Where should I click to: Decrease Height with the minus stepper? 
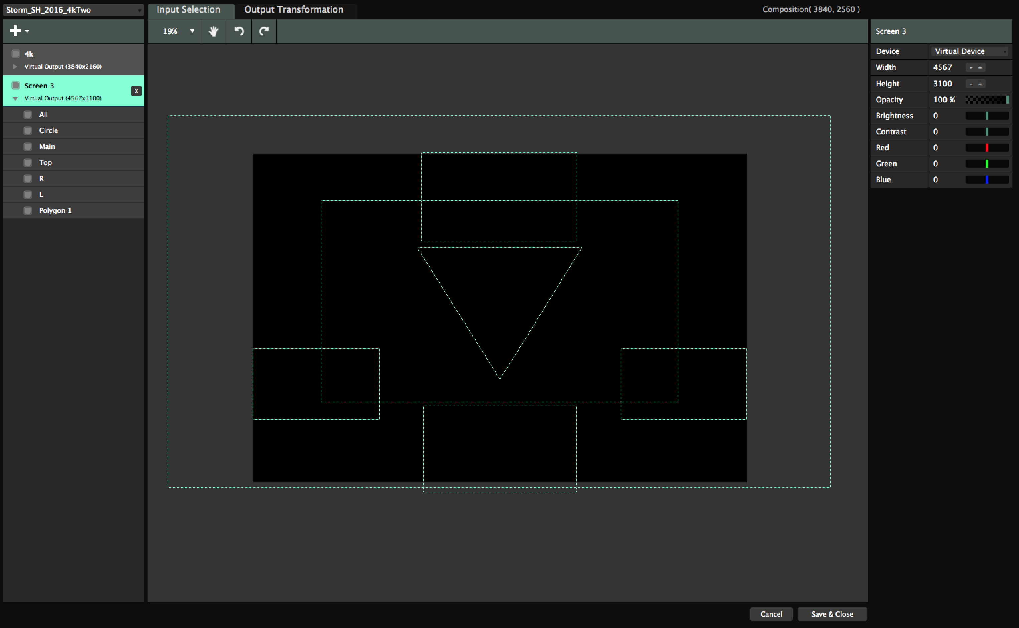971,84
